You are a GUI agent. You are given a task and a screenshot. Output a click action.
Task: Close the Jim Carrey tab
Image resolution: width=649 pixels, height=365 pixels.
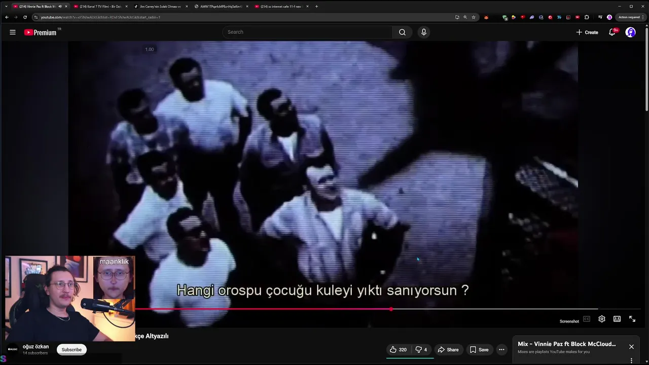pos(187,7)
